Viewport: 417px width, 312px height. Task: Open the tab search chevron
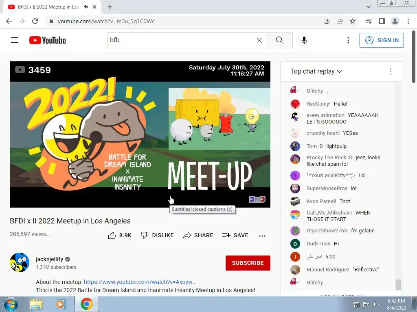click(x=369, y=7)
